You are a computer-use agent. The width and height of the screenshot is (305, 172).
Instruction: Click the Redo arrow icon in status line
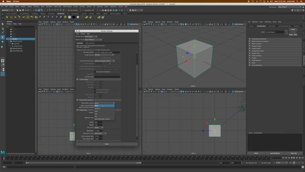28,10
